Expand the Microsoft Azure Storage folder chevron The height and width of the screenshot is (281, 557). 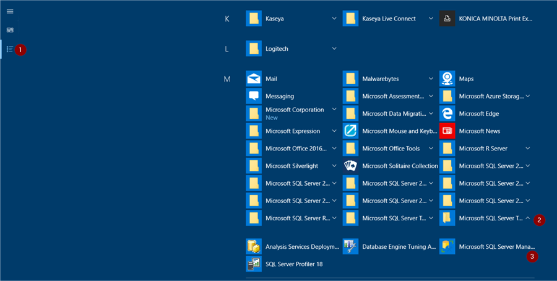click(x=528, y=96)
